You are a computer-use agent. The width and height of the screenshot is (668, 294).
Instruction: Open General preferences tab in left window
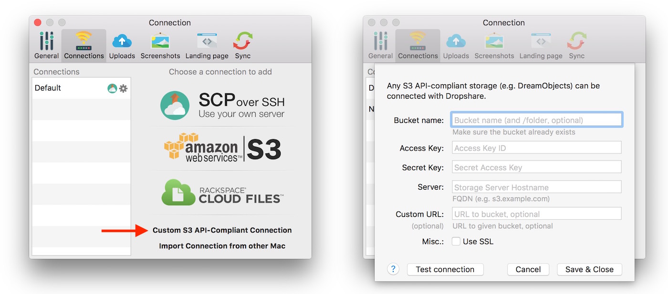click(x=46, y=46)
